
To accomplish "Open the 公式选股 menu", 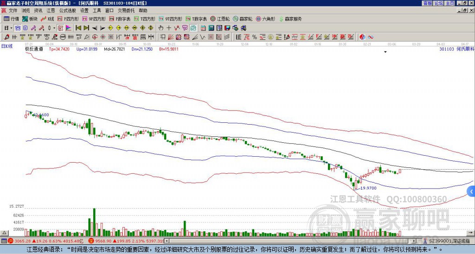I will tap(68, 11).
